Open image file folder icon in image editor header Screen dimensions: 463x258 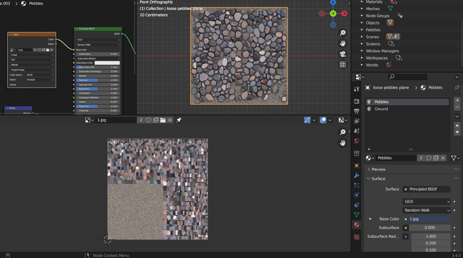coord(163,120)
